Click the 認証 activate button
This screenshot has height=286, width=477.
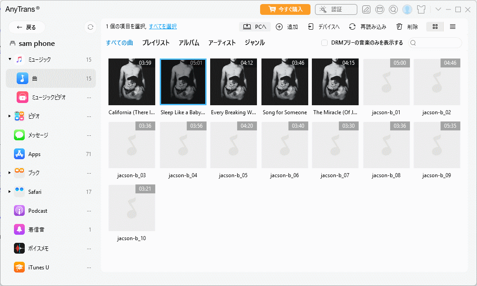[336, 9]
